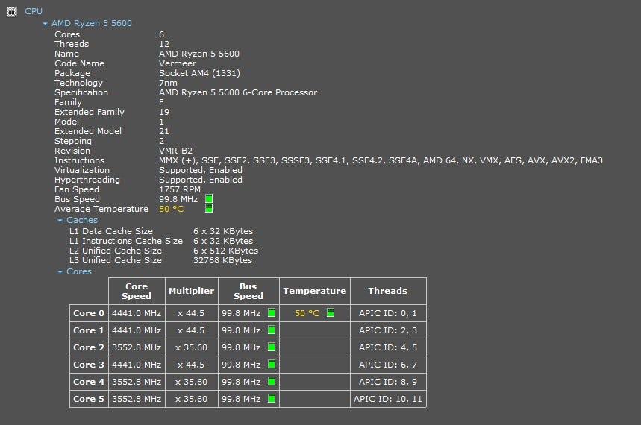
Task: Click Core 1 bus speed green indicator
Action: [x=272, y=330]
